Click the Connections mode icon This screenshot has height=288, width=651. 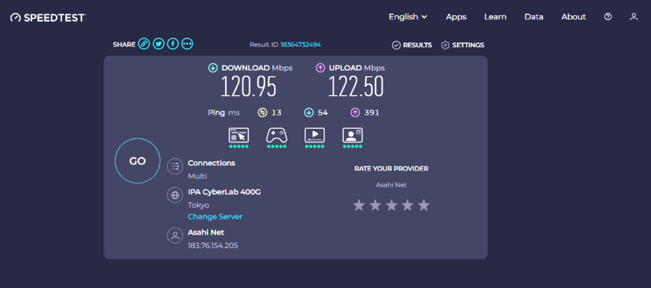tap(175, 167)
